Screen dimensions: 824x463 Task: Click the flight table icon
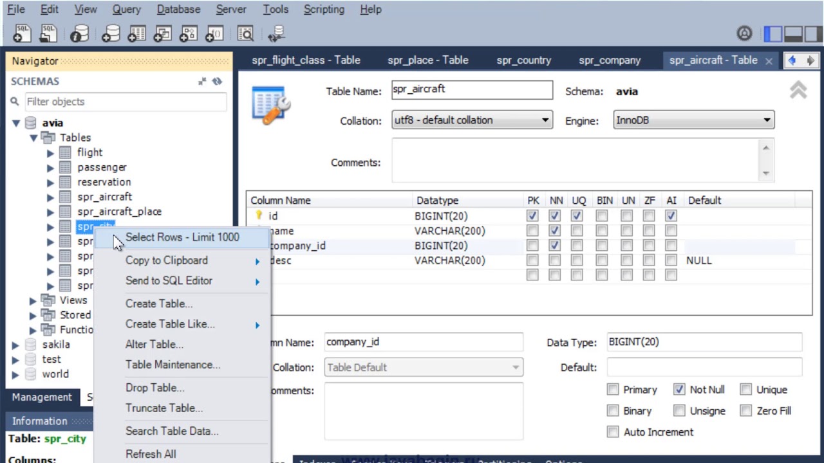[65, 152]
